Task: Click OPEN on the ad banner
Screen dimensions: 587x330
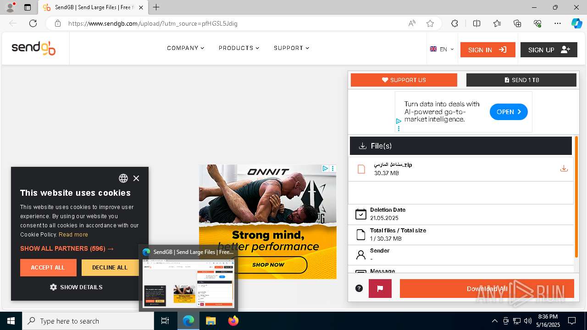Action: pyautogui.click(x=509, y=112)
